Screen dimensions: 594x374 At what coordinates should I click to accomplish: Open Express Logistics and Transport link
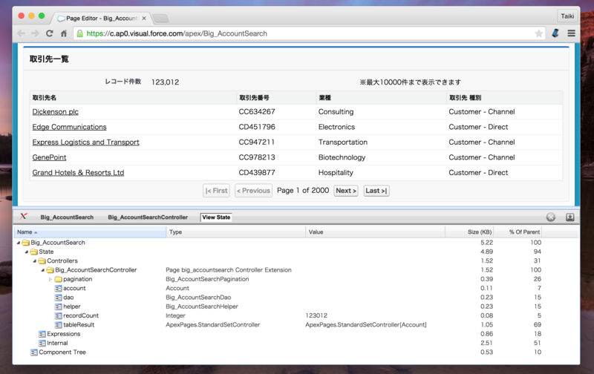point(85,142)
